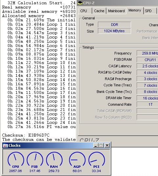Click the memory Type field showing DDR
158x176 pixels.
(114, 25)
